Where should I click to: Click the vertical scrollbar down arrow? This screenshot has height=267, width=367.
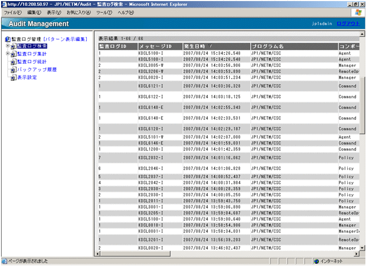(x=363, y=247)
